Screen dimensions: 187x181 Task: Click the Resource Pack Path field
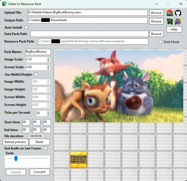tap(93, 41)
